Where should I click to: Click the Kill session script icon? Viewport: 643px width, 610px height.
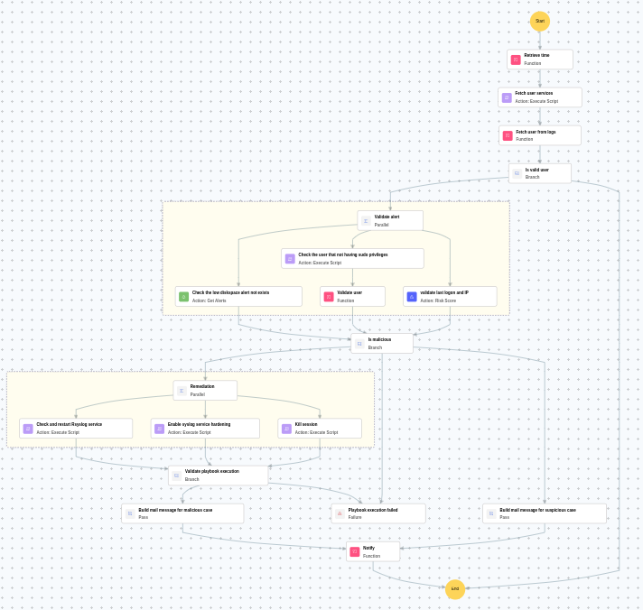(286, 429)
